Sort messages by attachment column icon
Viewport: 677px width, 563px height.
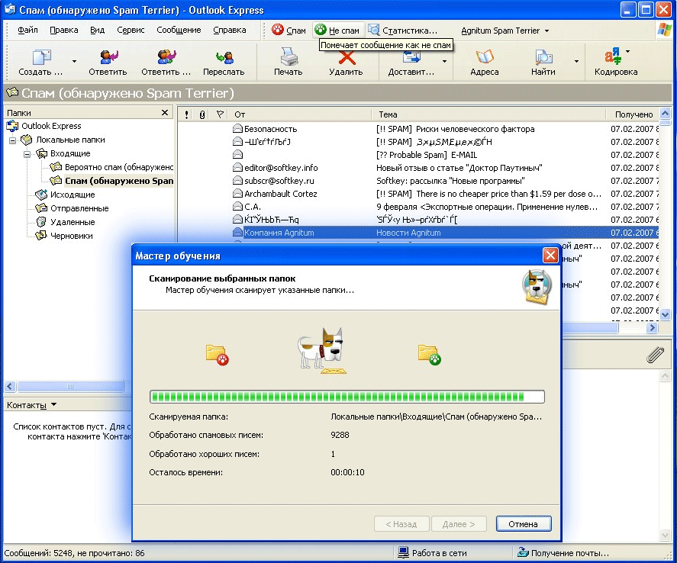[x=202, y=114]
